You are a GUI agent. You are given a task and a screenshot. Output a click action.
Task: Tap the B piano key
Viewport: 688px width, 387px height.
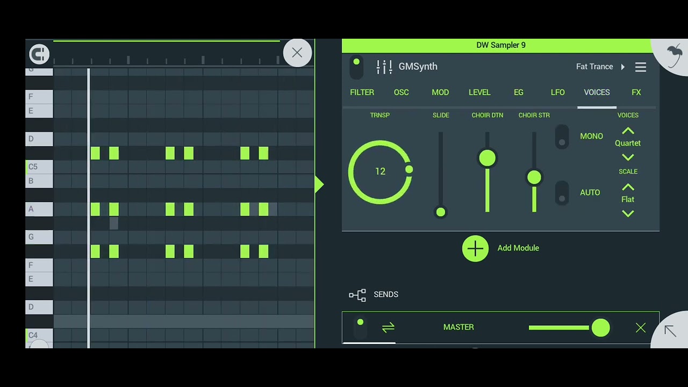pos(39,181)
